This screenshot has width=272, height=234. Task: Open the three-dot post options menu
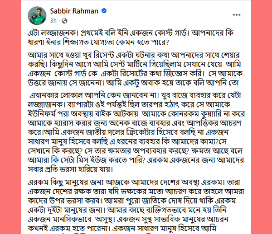[237, 15]
